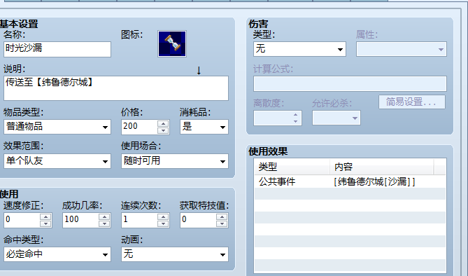Click the 价格 field showing 200
Image resolution: width=468 pixels, height=276 pixels.
pyautogui.click(x=139, y=127)
